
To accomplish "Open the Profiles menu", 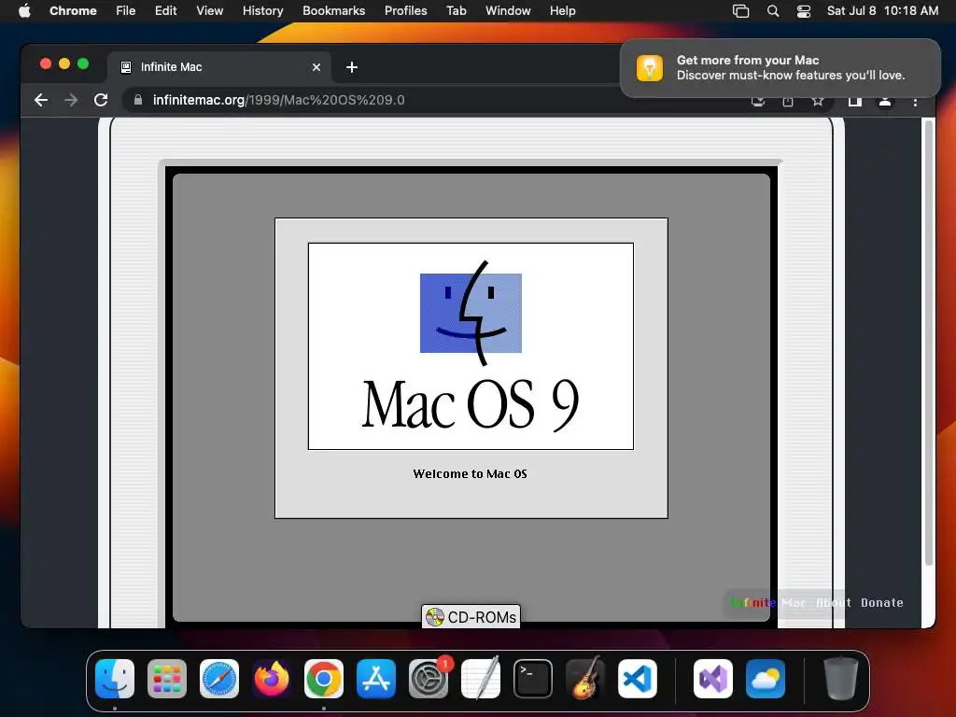I will 405,10.
